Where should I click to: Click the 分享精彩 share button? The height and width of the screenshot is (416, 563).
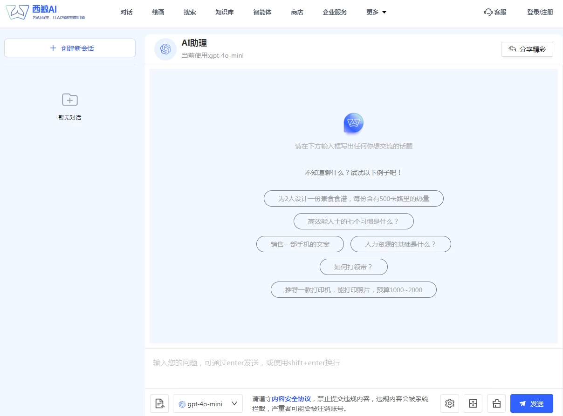[527, 49]
